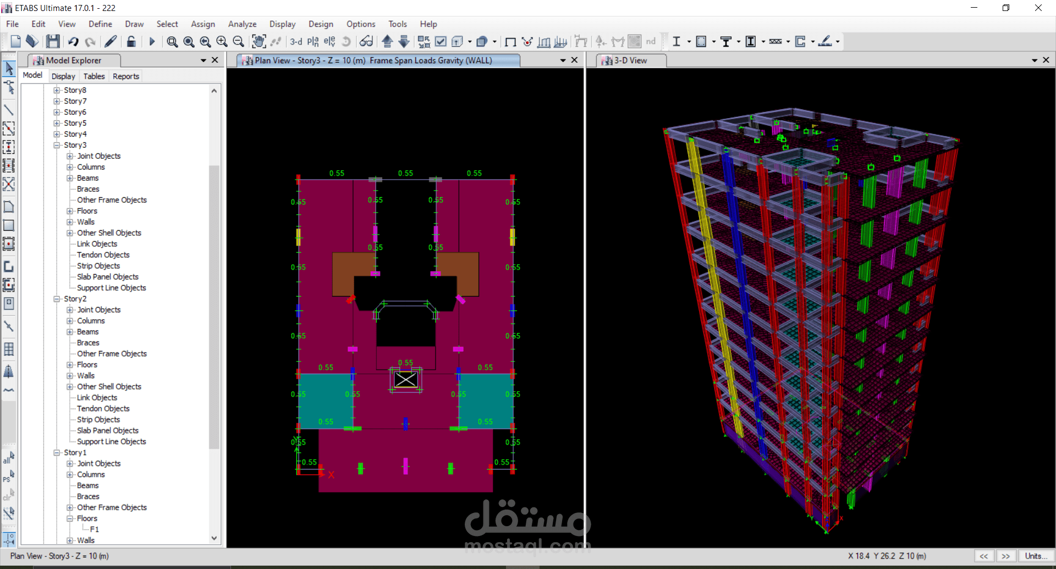
Task: Collapse Floors under Story1
Action: tap(70, 518)
